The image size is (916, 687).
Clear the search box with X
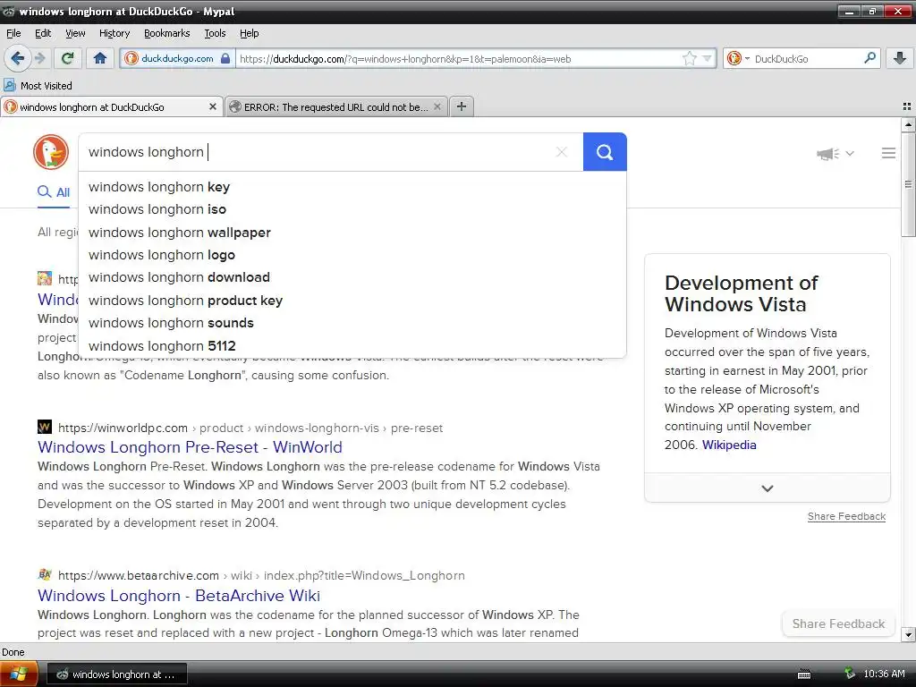[562, 152]
